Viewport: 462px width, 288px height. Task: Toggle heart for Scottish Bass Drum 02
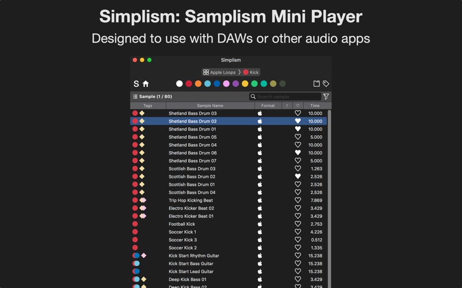(298, 177)
